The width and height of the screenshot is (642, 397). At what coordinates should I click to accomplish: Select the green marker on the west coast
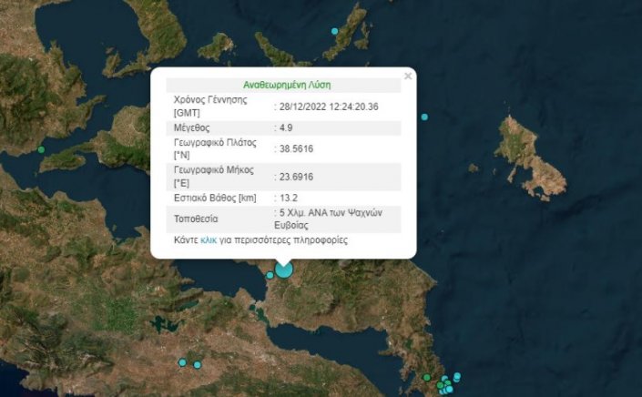(x=41, y=150)
